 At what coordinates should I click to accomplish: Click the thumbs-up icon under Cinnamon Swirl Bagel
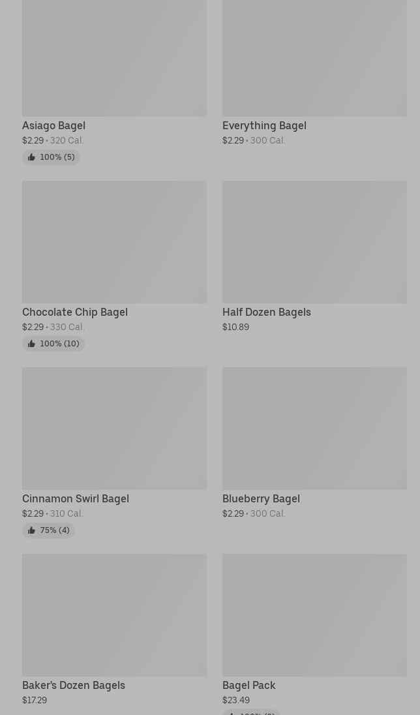pyautogui.click(x=31, y=530)
